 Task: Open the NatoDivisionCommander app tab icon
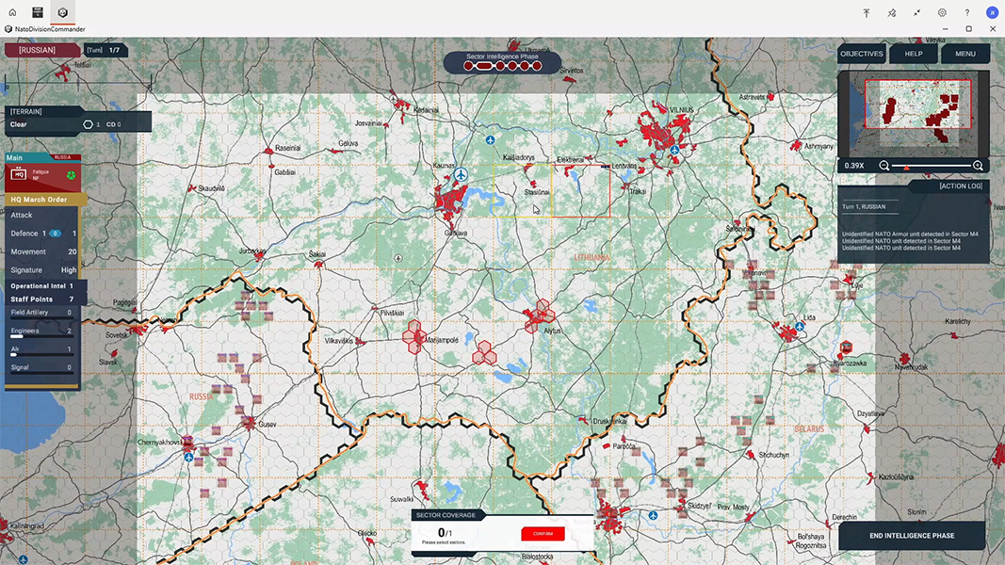(x=62, y=12)
